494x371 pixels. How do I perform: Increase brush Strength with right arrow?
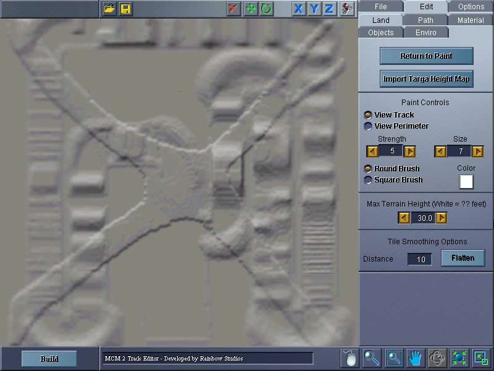[x=409, y=151]
